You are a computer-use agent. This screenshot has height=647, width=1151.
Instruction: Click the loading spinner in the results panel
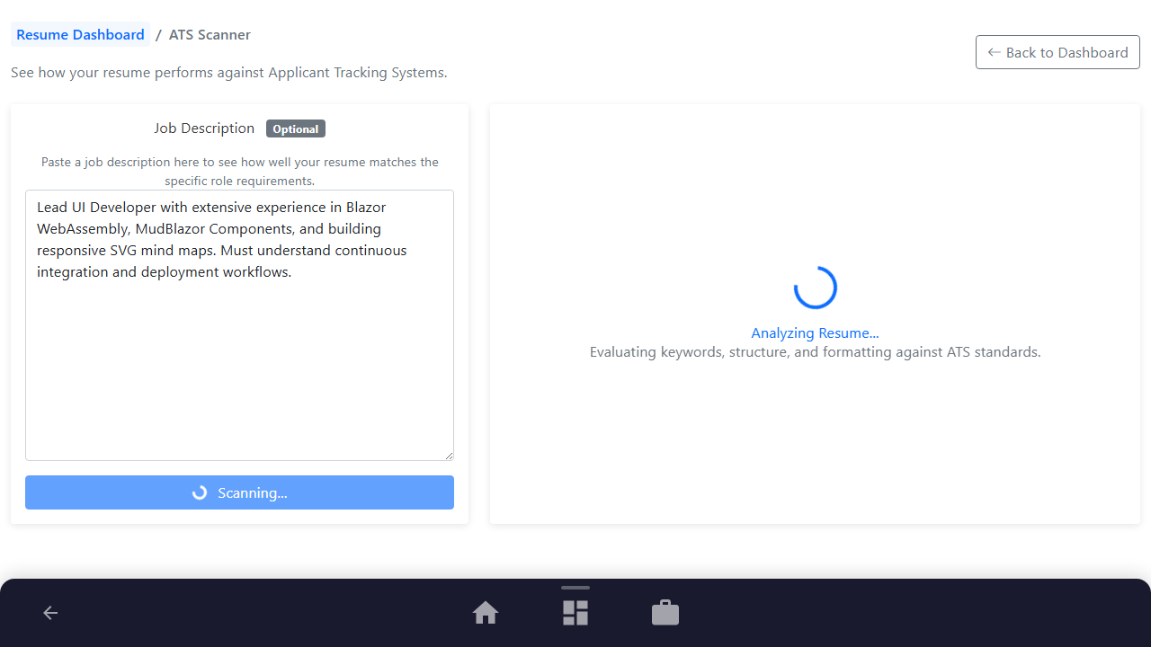pos(816,288)
